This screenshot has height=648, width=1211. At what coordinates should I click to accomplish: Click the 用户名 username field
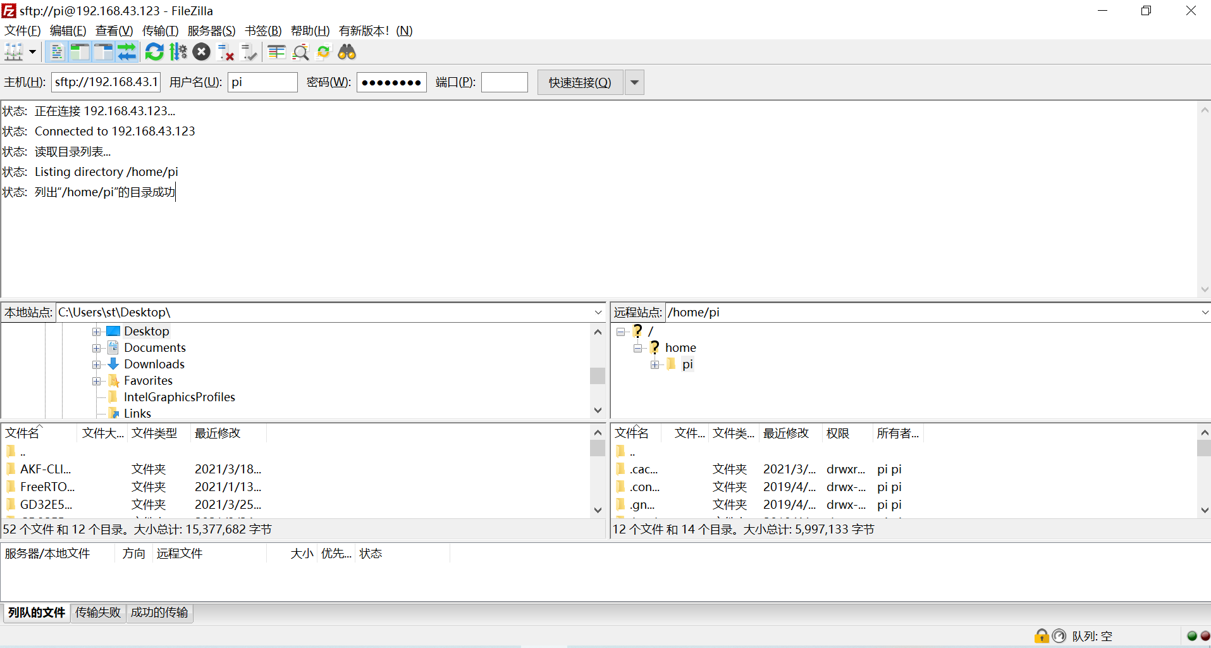point(262,82)
